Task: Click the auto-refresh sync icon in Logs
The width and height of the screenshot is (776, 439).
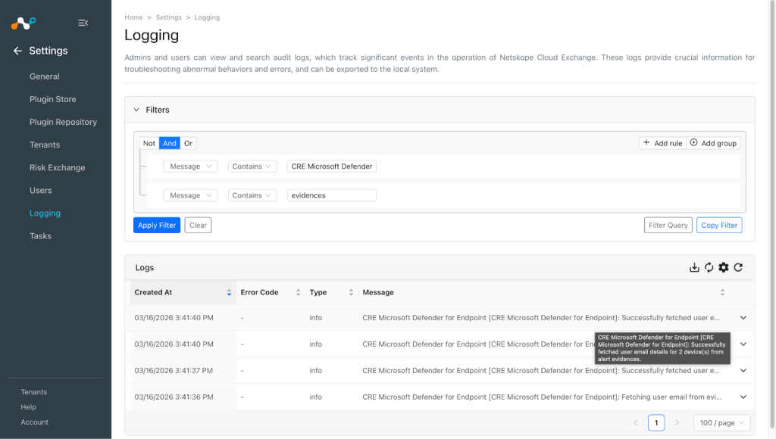Action: coord(709,267)
